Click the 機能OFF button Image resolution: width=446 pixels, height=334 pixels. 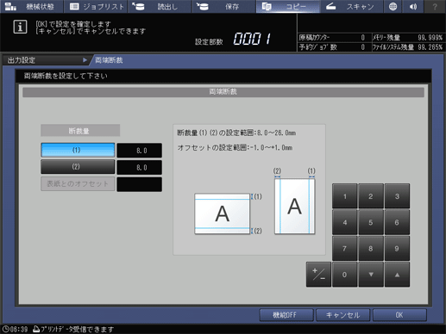[x=286, y=315]
